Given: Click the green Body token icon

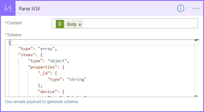Looking at the screenshot, I should pyautogui.click(x=60, y=24).
